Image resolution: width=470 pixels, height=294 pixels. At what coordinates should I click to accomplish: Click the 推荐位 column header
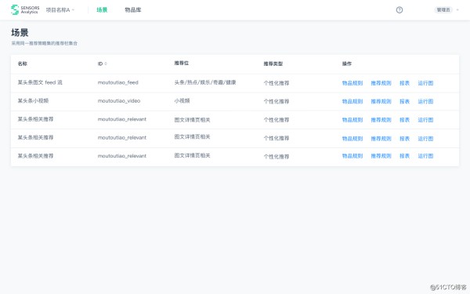(x=182, y=63)
